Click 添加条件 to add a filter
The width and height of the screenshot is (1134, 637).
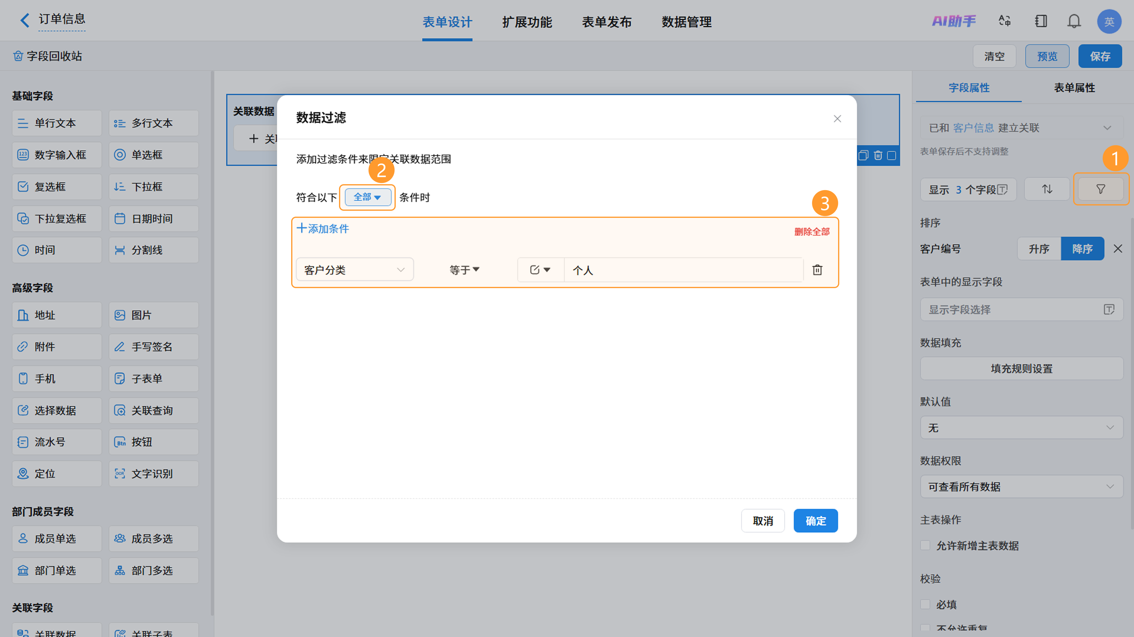[x=323, y=228]
